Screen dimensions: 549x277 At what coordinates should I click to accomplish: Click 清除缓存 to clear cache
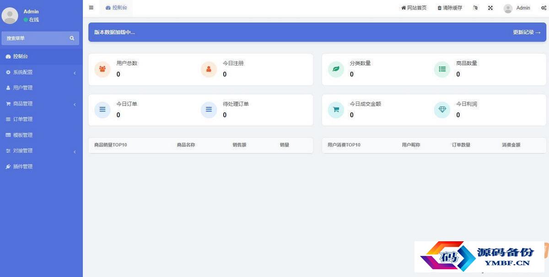click(x=450, y=8)
